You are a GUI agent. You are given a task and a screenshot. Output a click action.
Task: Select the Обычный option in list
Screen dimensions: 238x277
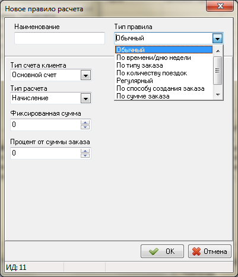point(164,50)
